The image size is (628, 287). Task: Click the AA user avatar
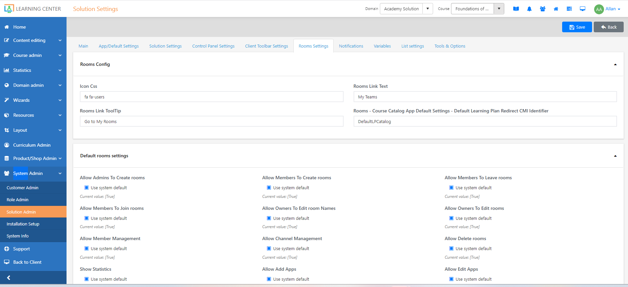[x=599, y=9]
